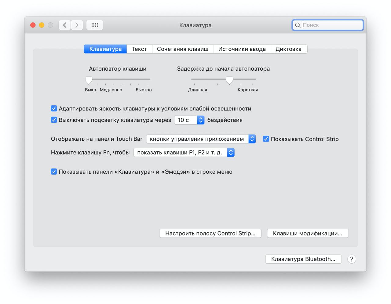This screenshot has height=304, width=391.
Task: Go forward with the right arrow button
Action: tap(77, 25)
